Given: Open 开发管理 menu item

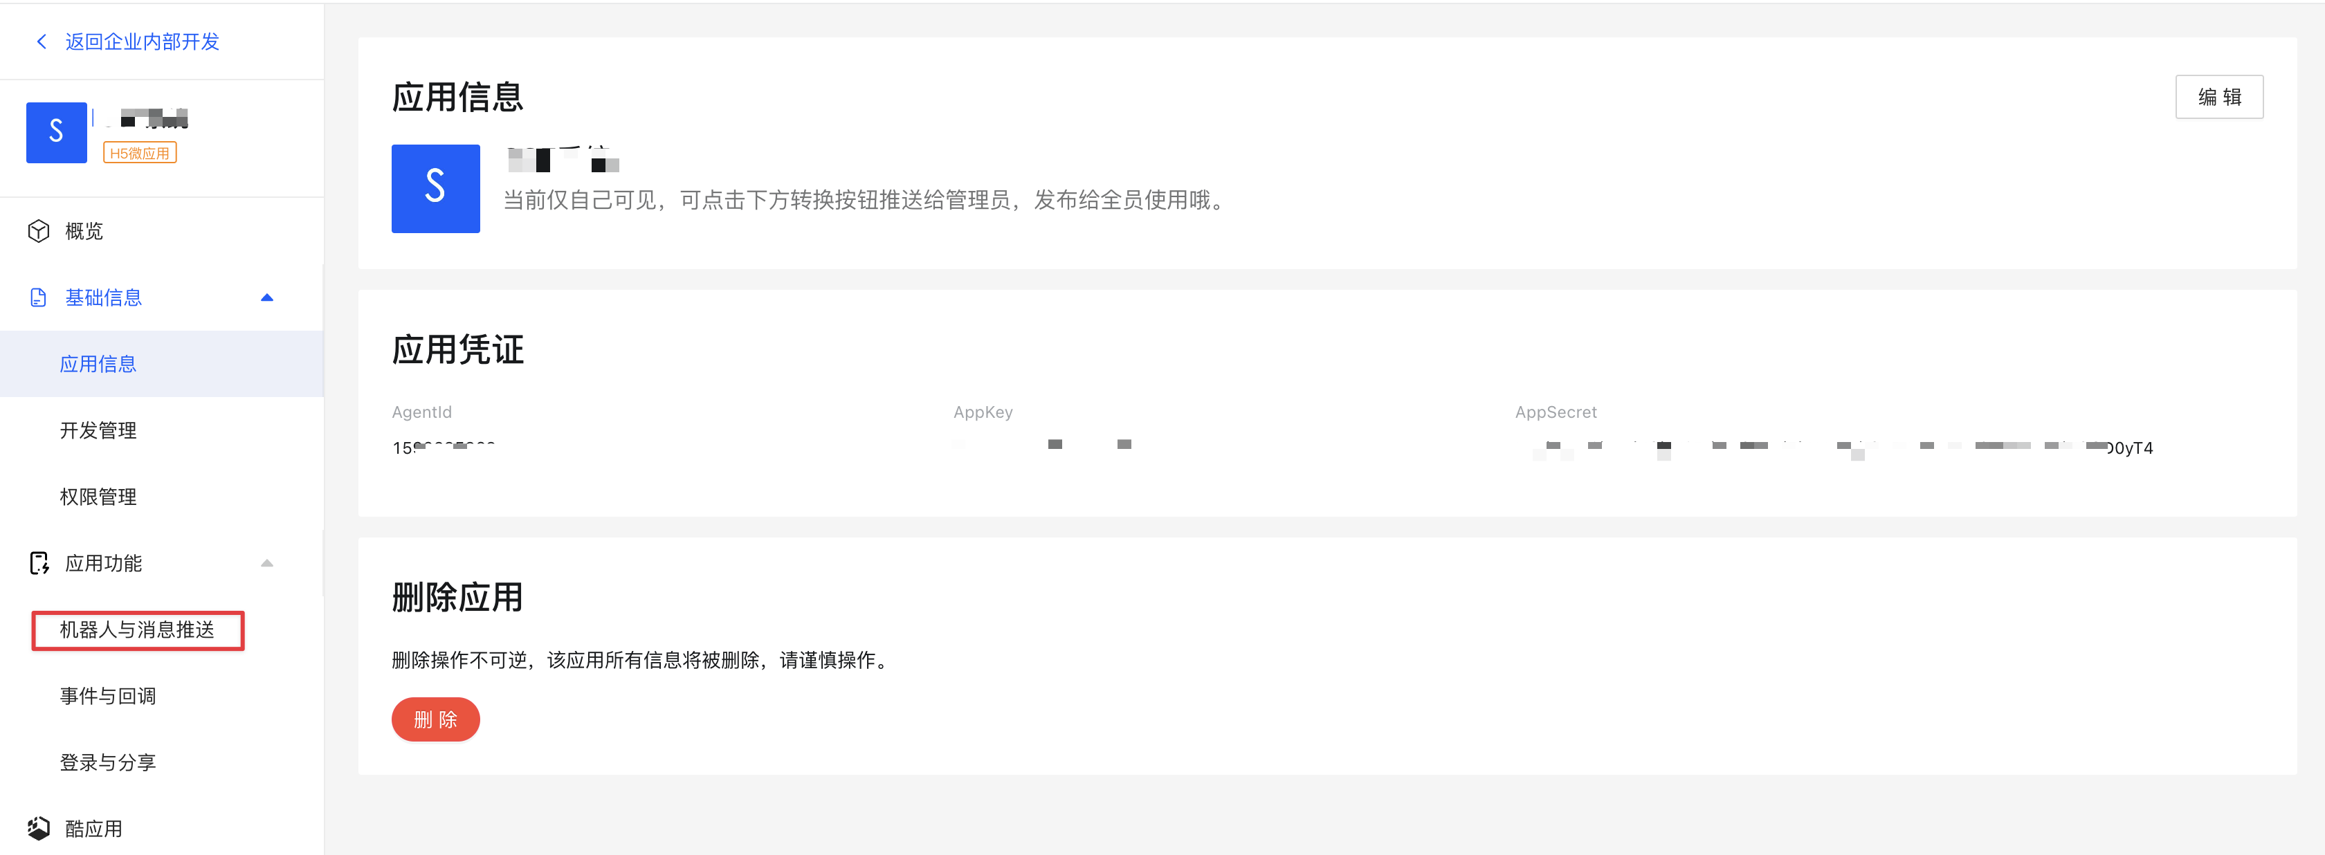Looking at the screenshot, I should point(98,430).
